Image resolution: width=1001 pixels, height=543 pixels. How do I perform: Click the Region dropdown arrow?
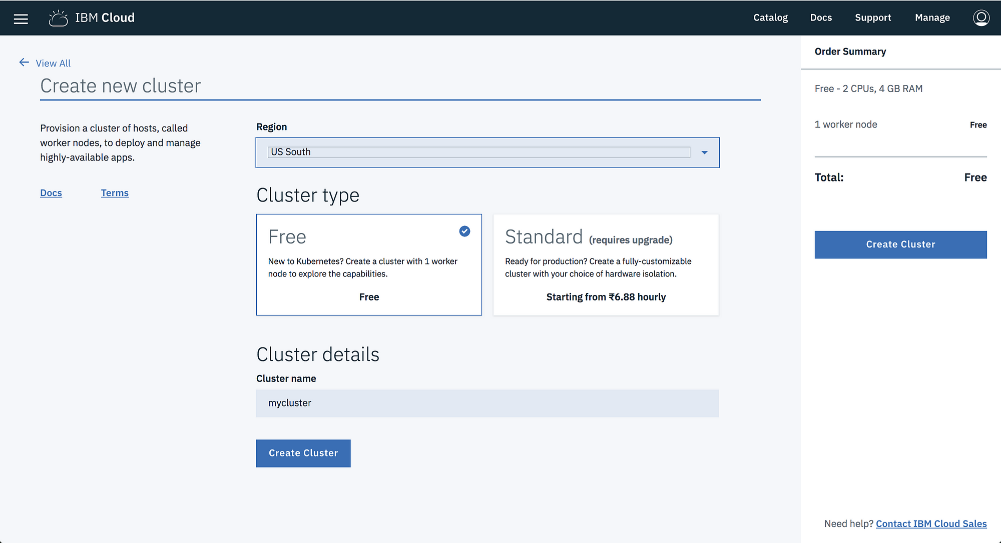coord(704,152)
